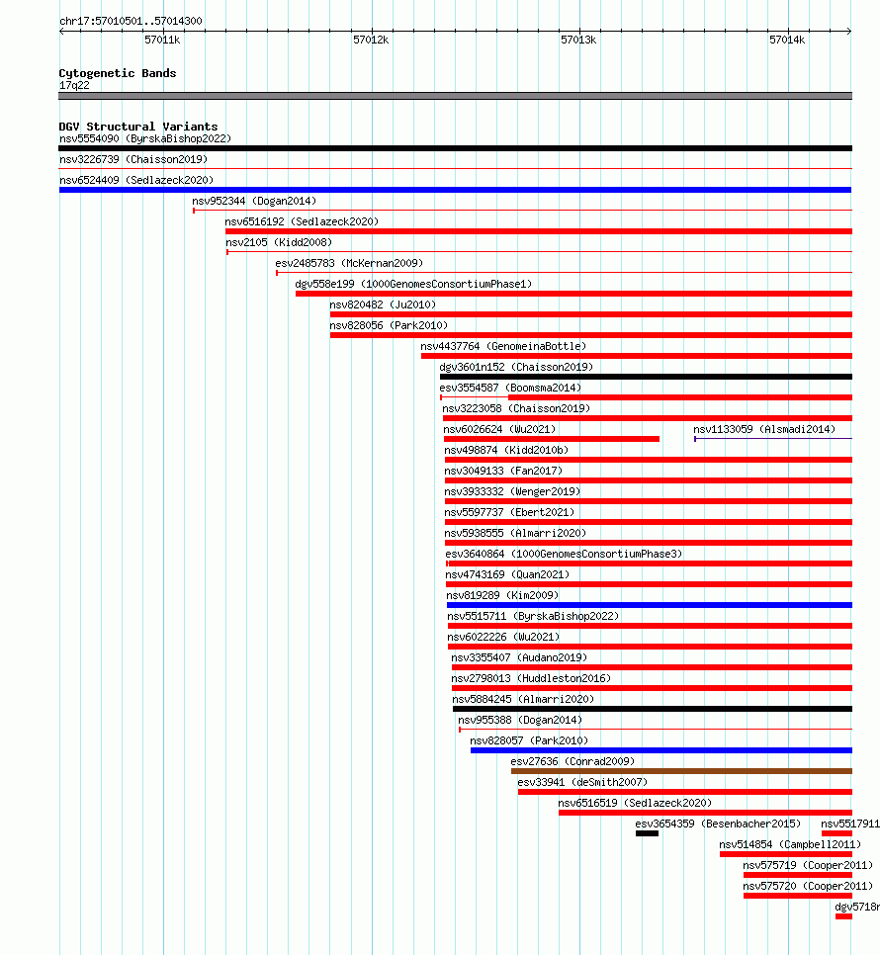The image size is (880, 955).
Task: Click the 57013k ruler tick label
Action: click(578, 40)
